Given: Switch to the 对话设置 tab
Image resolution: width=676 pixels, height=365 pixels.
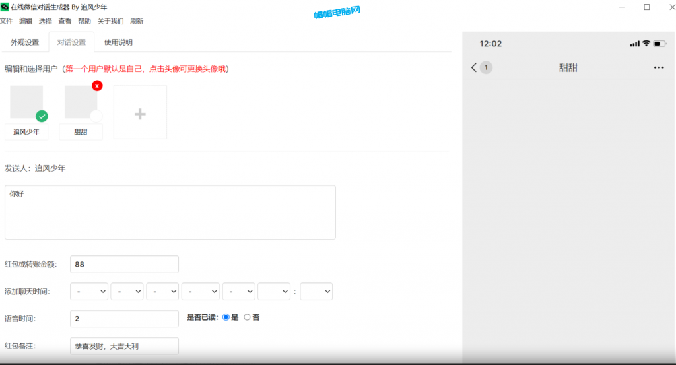Looking at the screenshot, I should (71, 42).
